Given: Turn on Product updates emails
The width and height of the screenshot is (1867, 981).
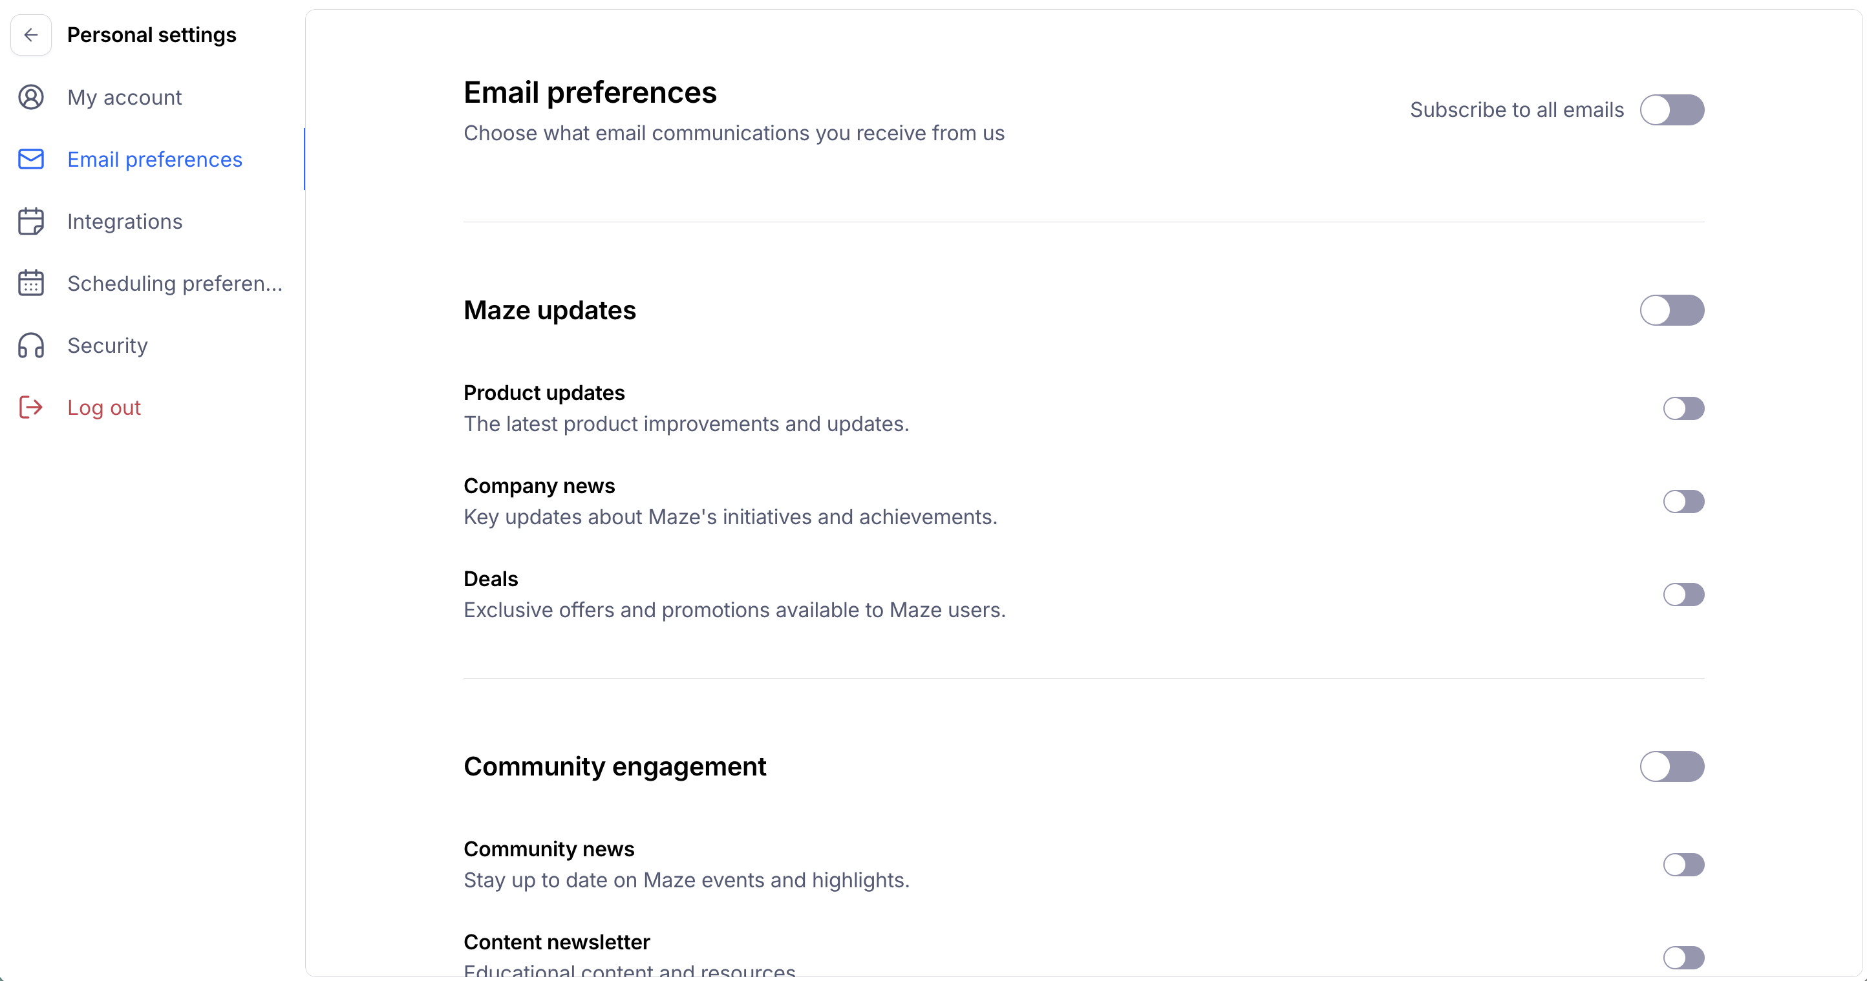Looking at the screenshot, I should [1683, 408].
